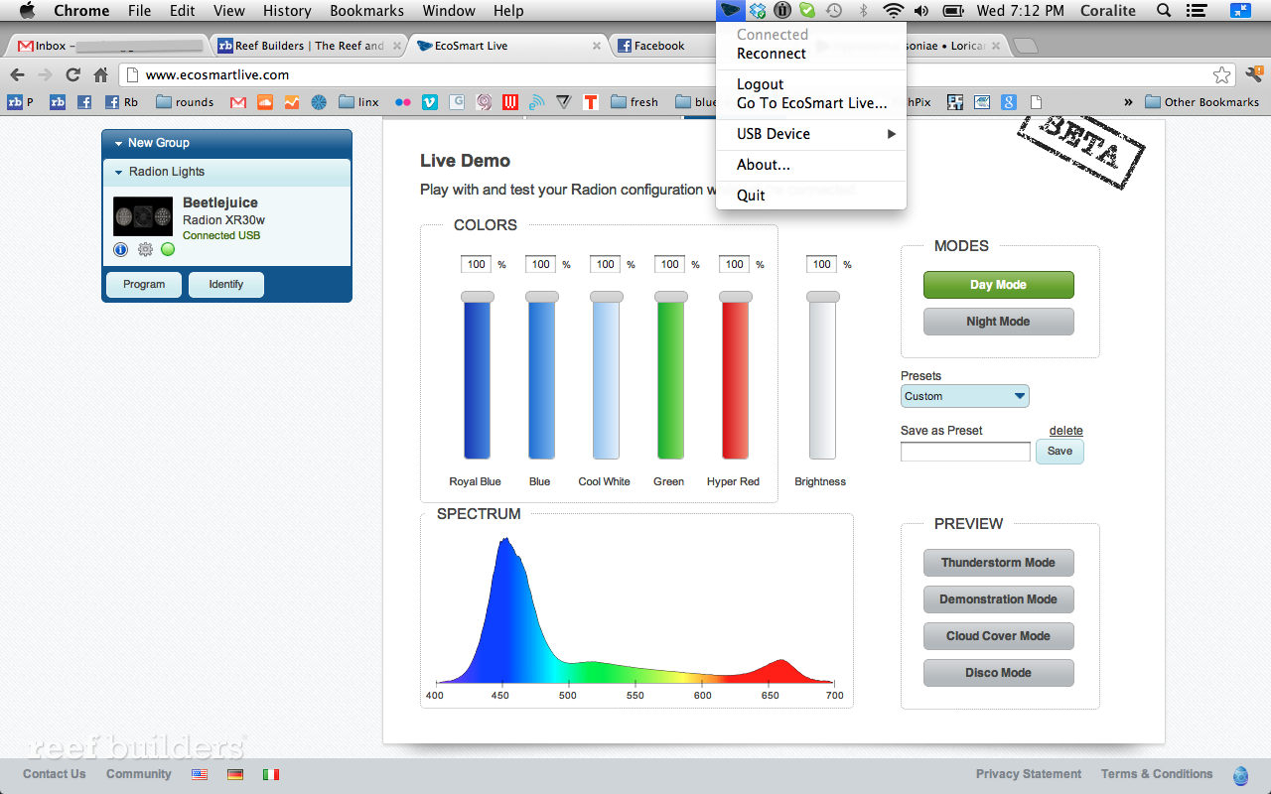This screenshot has width=1271, height=794.
Task: Save the preset with Save button
Action: pos(1059,452)
